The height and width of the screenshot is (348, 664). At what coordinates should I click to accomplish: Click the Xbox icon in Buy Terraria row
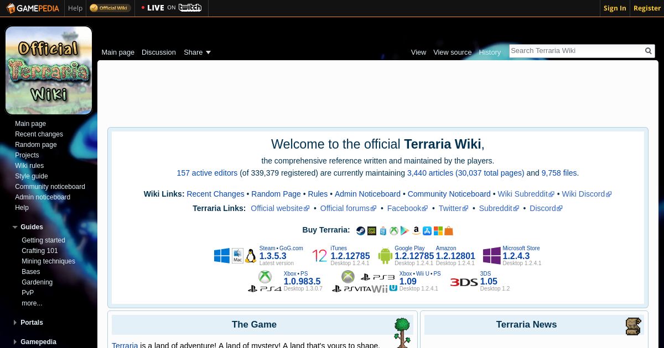tap(393, 231)
